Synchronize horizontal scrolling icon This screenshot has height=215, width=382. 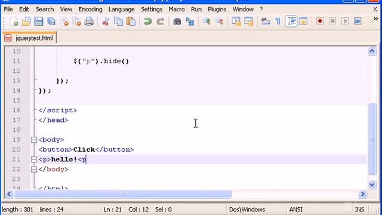coord(249,21)
